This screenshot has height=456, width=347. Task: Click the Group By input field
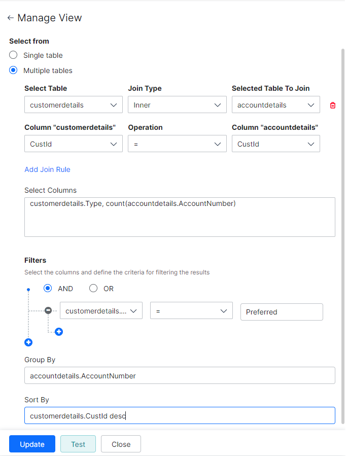pyautogui.click(x=180, y=376)
